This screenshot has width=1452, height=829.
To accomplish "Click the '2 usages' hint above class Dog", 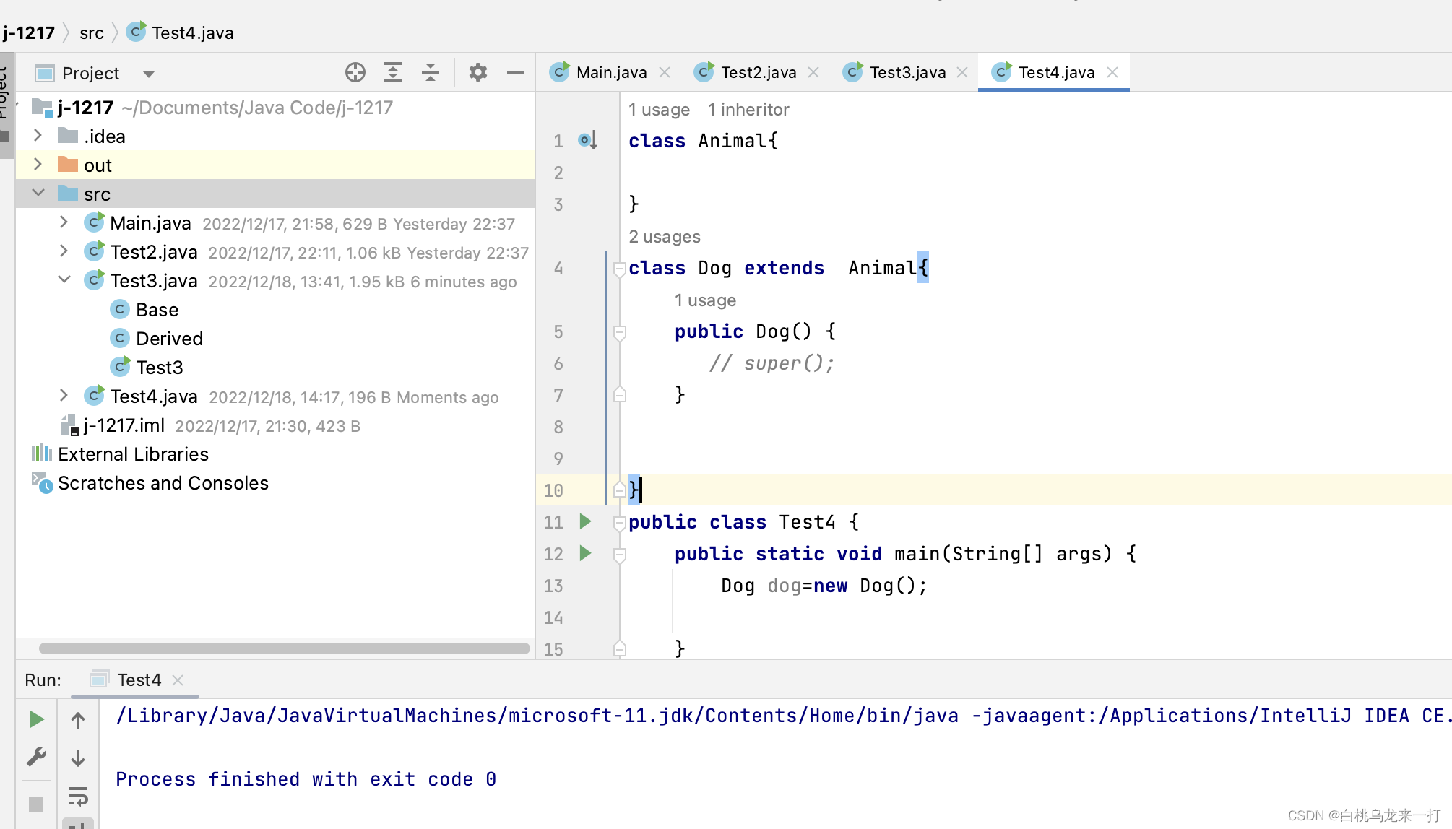I will point(665,237).
